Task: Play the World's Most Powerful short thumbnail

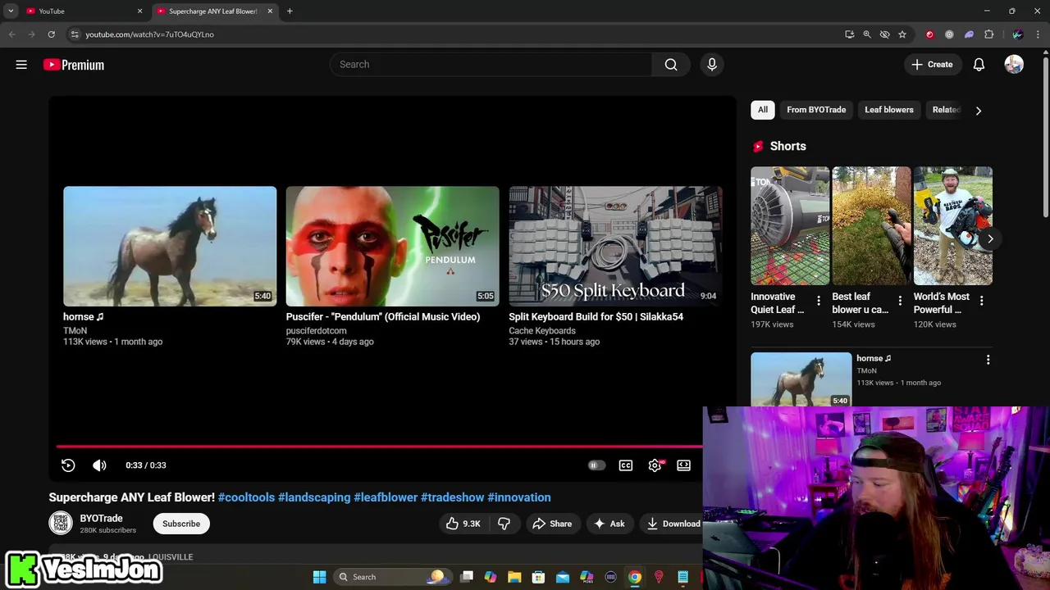Action: coord(953,226)
